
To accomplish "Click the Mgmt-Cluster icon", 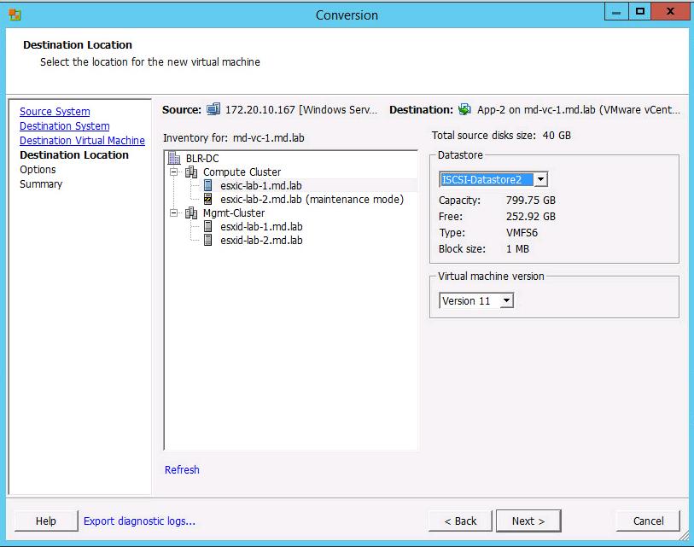I will point(191,212).
